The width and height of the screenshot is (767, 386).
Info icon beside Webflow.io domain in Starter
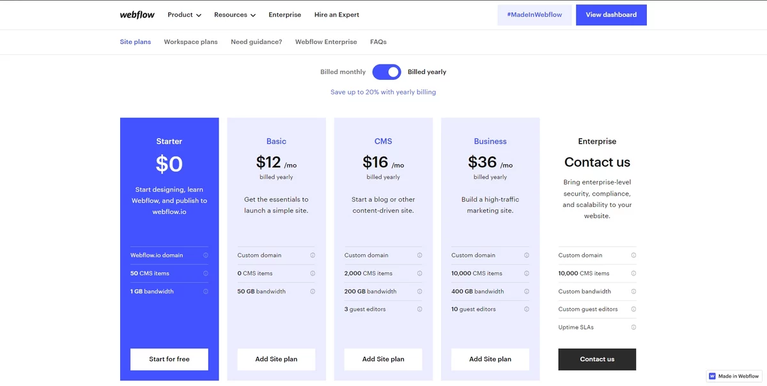pos(206,255)
